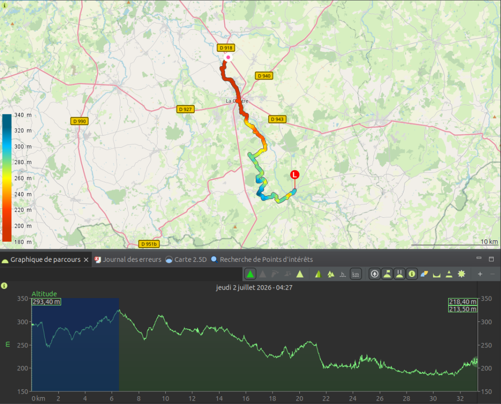Screen dimensions: 501x404
Task: Switch x-axis to time with h icon
Action: [343, 274]
